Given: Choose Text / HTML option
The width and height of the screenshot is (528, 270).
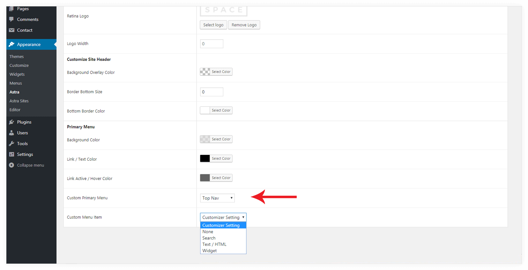Looking at the screenshot, I should 223,244.
